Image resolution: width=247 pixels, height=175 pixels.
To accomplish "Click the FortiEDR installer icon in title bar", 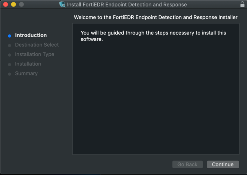I will click(x=62, y=4).
